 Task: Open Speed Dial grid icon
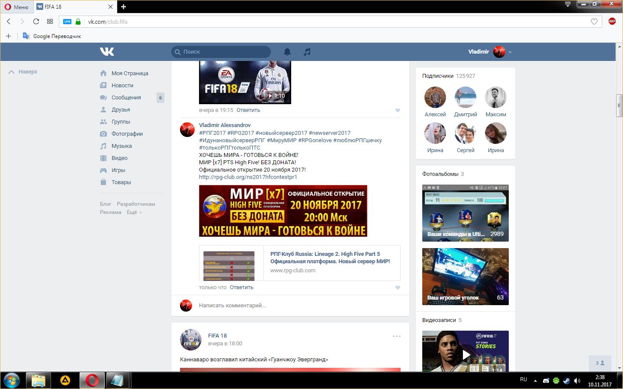tap(50, 22)
